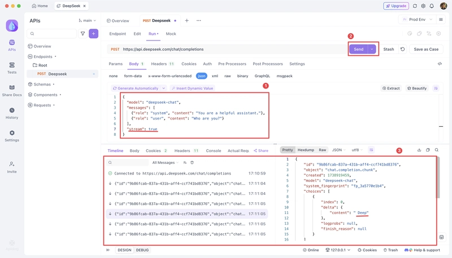Open the tab more options ellipsis
The image size is (452, 258).
click(199, 20)
